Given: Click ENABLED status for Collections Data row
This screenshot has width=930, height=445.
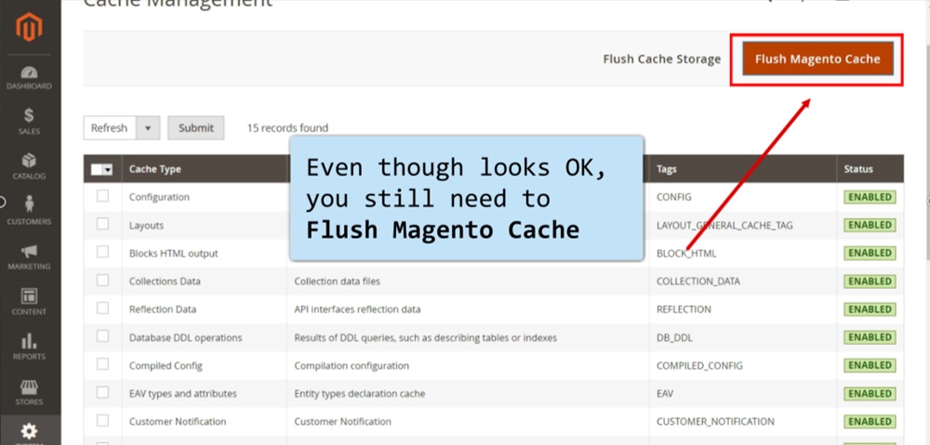Looking at the screenshot, I should 870,281.
